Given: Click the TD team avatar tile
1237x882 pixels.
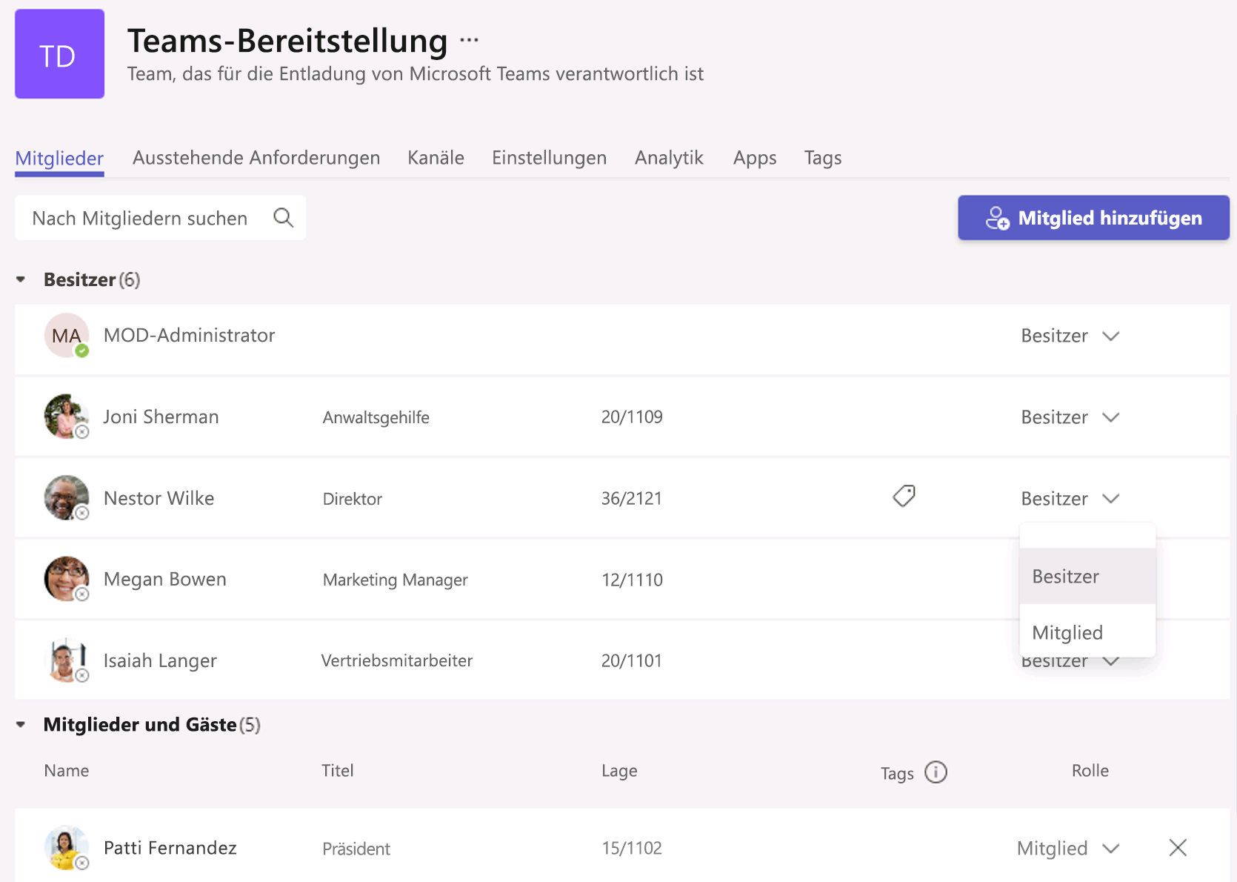Looking at the screenshot, I should tap(59, 54).
